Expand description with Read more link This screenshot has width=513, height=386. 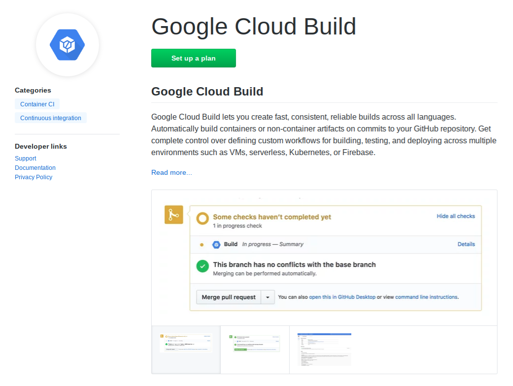pyautogui.click(x=171, y=172)
